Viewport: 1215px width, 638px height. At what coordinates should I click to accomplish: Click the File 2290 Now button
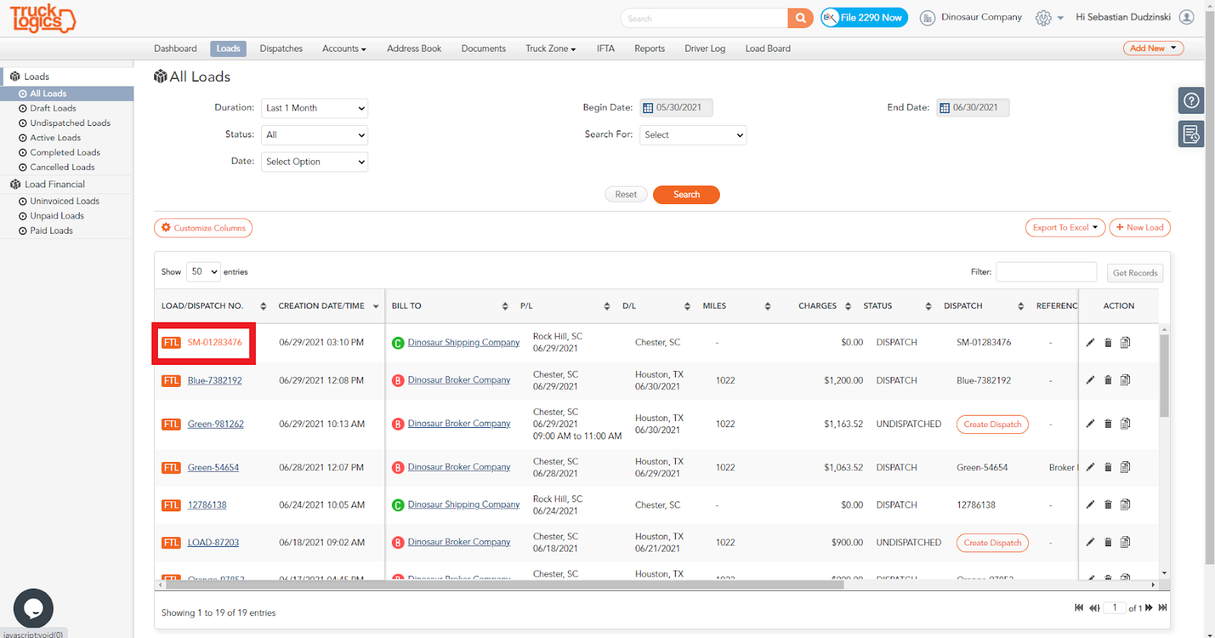coord(864,17)
